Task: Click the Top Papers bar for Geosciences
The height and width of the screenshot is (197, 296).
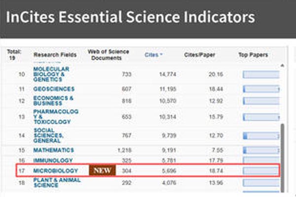Action: [260, 89]
